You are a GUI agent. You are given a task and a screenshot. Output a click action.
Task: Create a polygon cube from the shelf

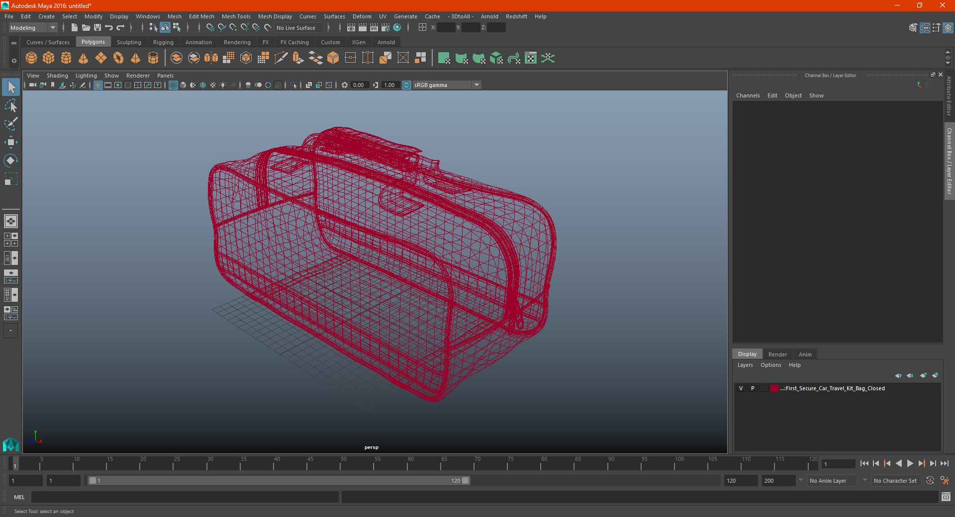pyautogui.click(x=49, y=58)
